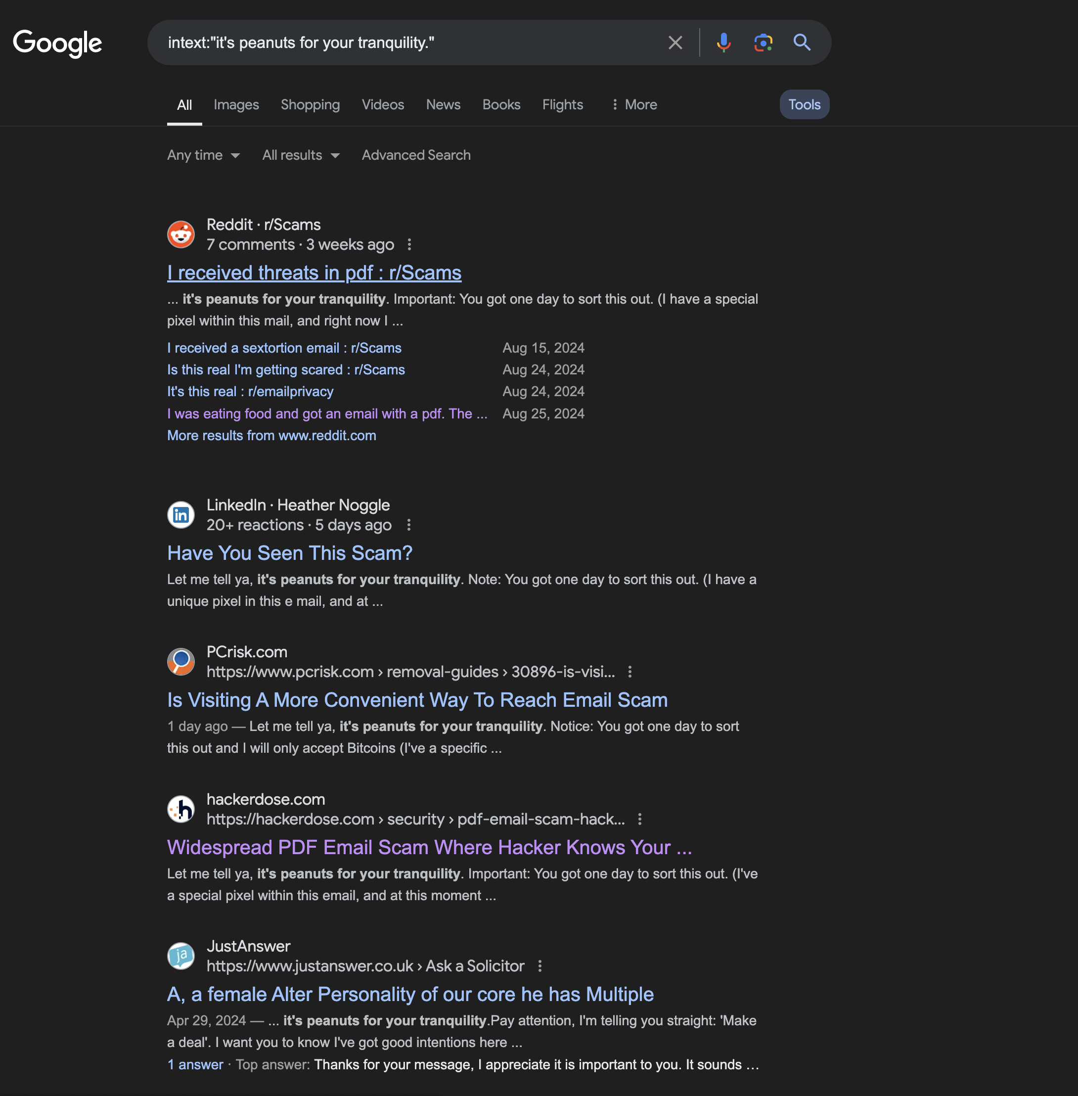
Task: Open three-dot menu for PCrisk result
Action: pos(629,672)
